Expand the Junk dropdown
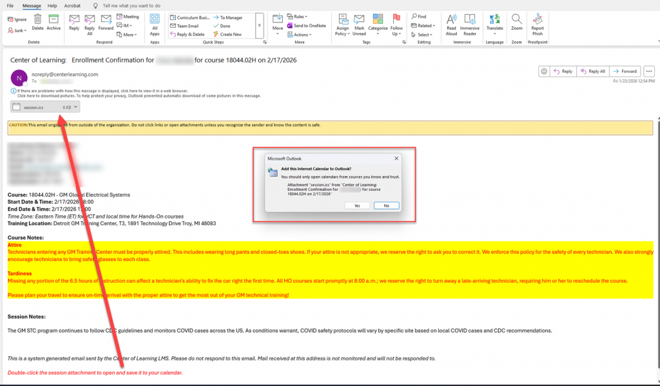 click(19, 30)
